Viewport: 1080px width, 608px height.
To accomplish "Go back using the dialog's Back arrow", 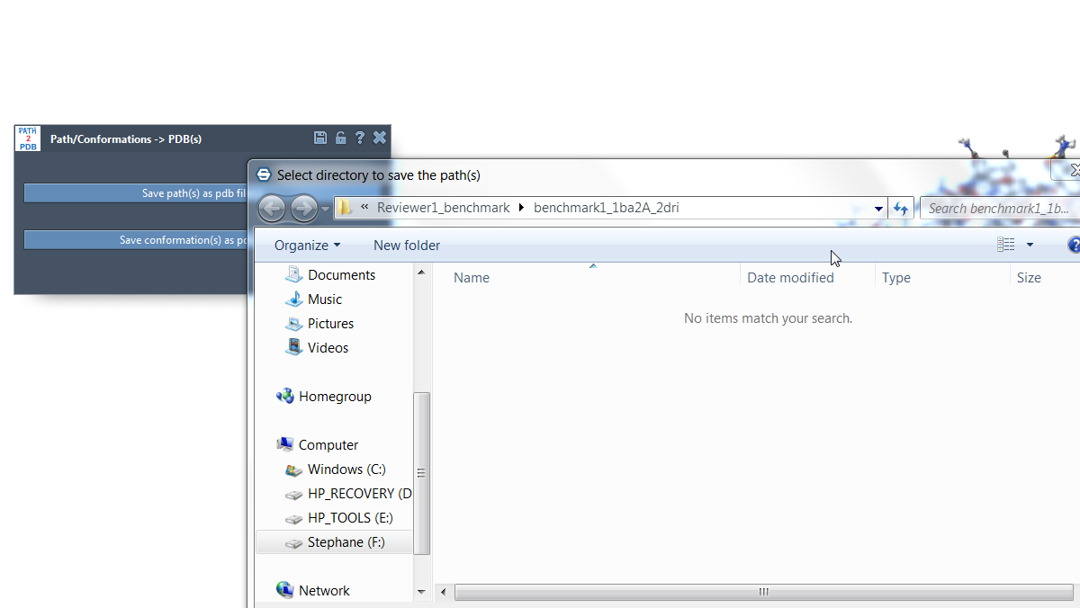I will pyautogui.click(x=272, y=209).
